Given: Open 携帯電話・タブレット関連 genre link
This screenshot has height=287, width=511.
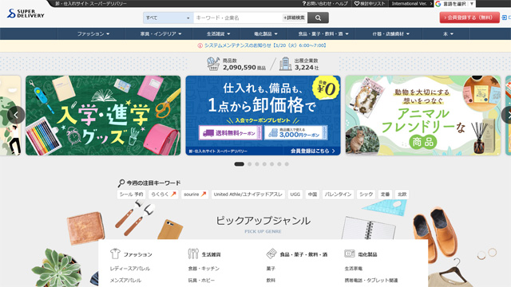Looking at the screenshot, I should 371,280.
